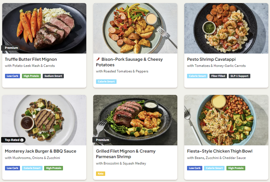
Task: Click the Fiber Filled tag
Action: click(218, 76)
